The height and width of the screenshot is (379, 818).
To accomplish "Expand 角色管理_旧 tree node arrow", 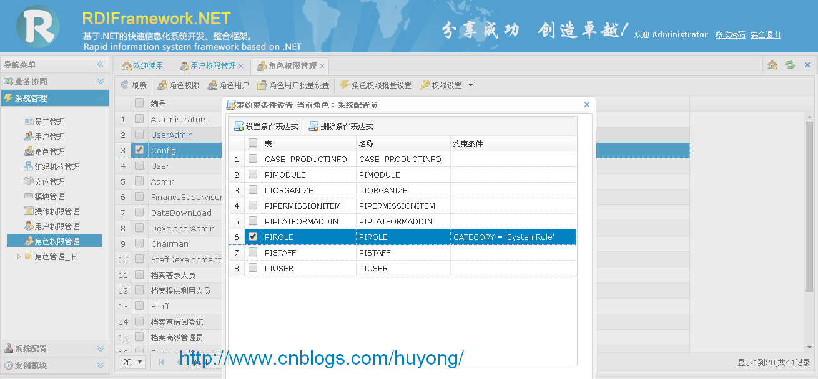I will 19,256.
